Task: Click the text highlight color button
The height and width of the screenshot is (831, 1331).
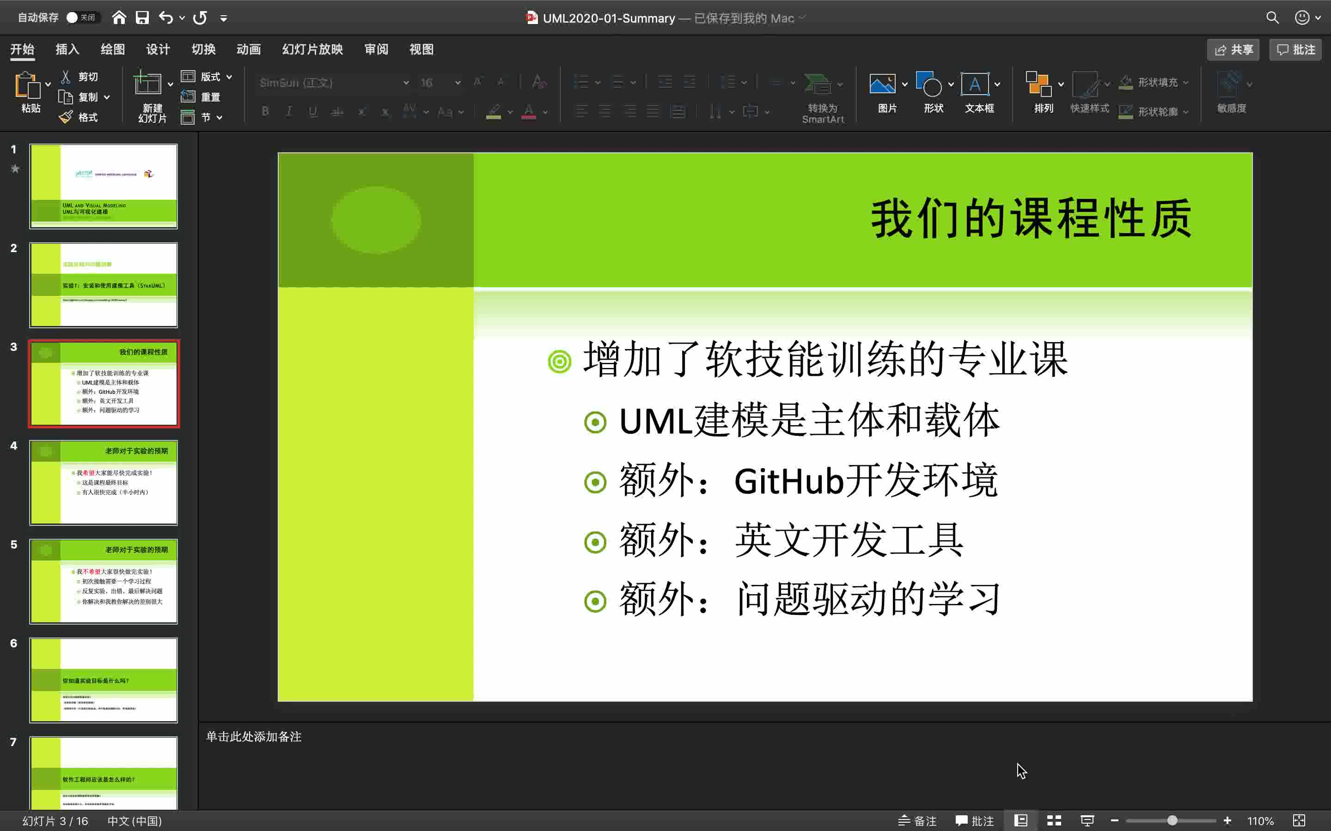Action: point(494,112)
